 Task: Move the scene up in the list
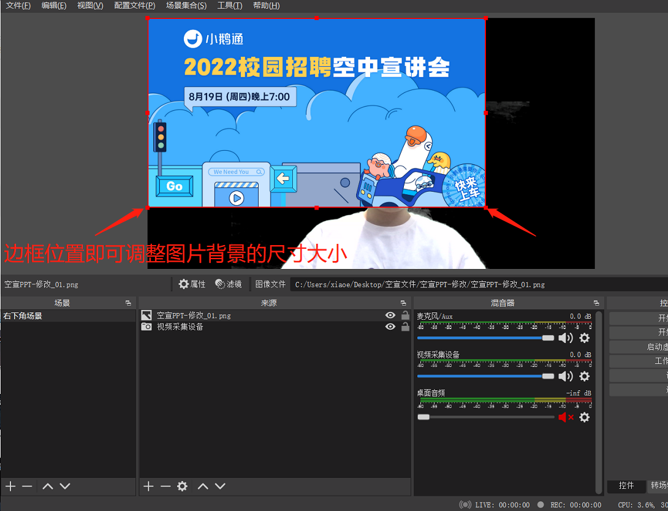(x=48, y=486)
